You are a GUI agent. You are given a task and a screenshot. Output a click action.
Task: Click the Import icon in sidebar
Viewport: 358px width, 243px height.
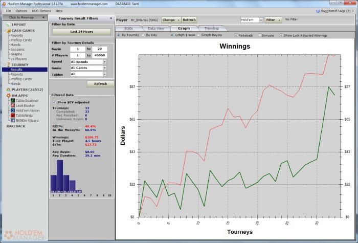[8, 25]
